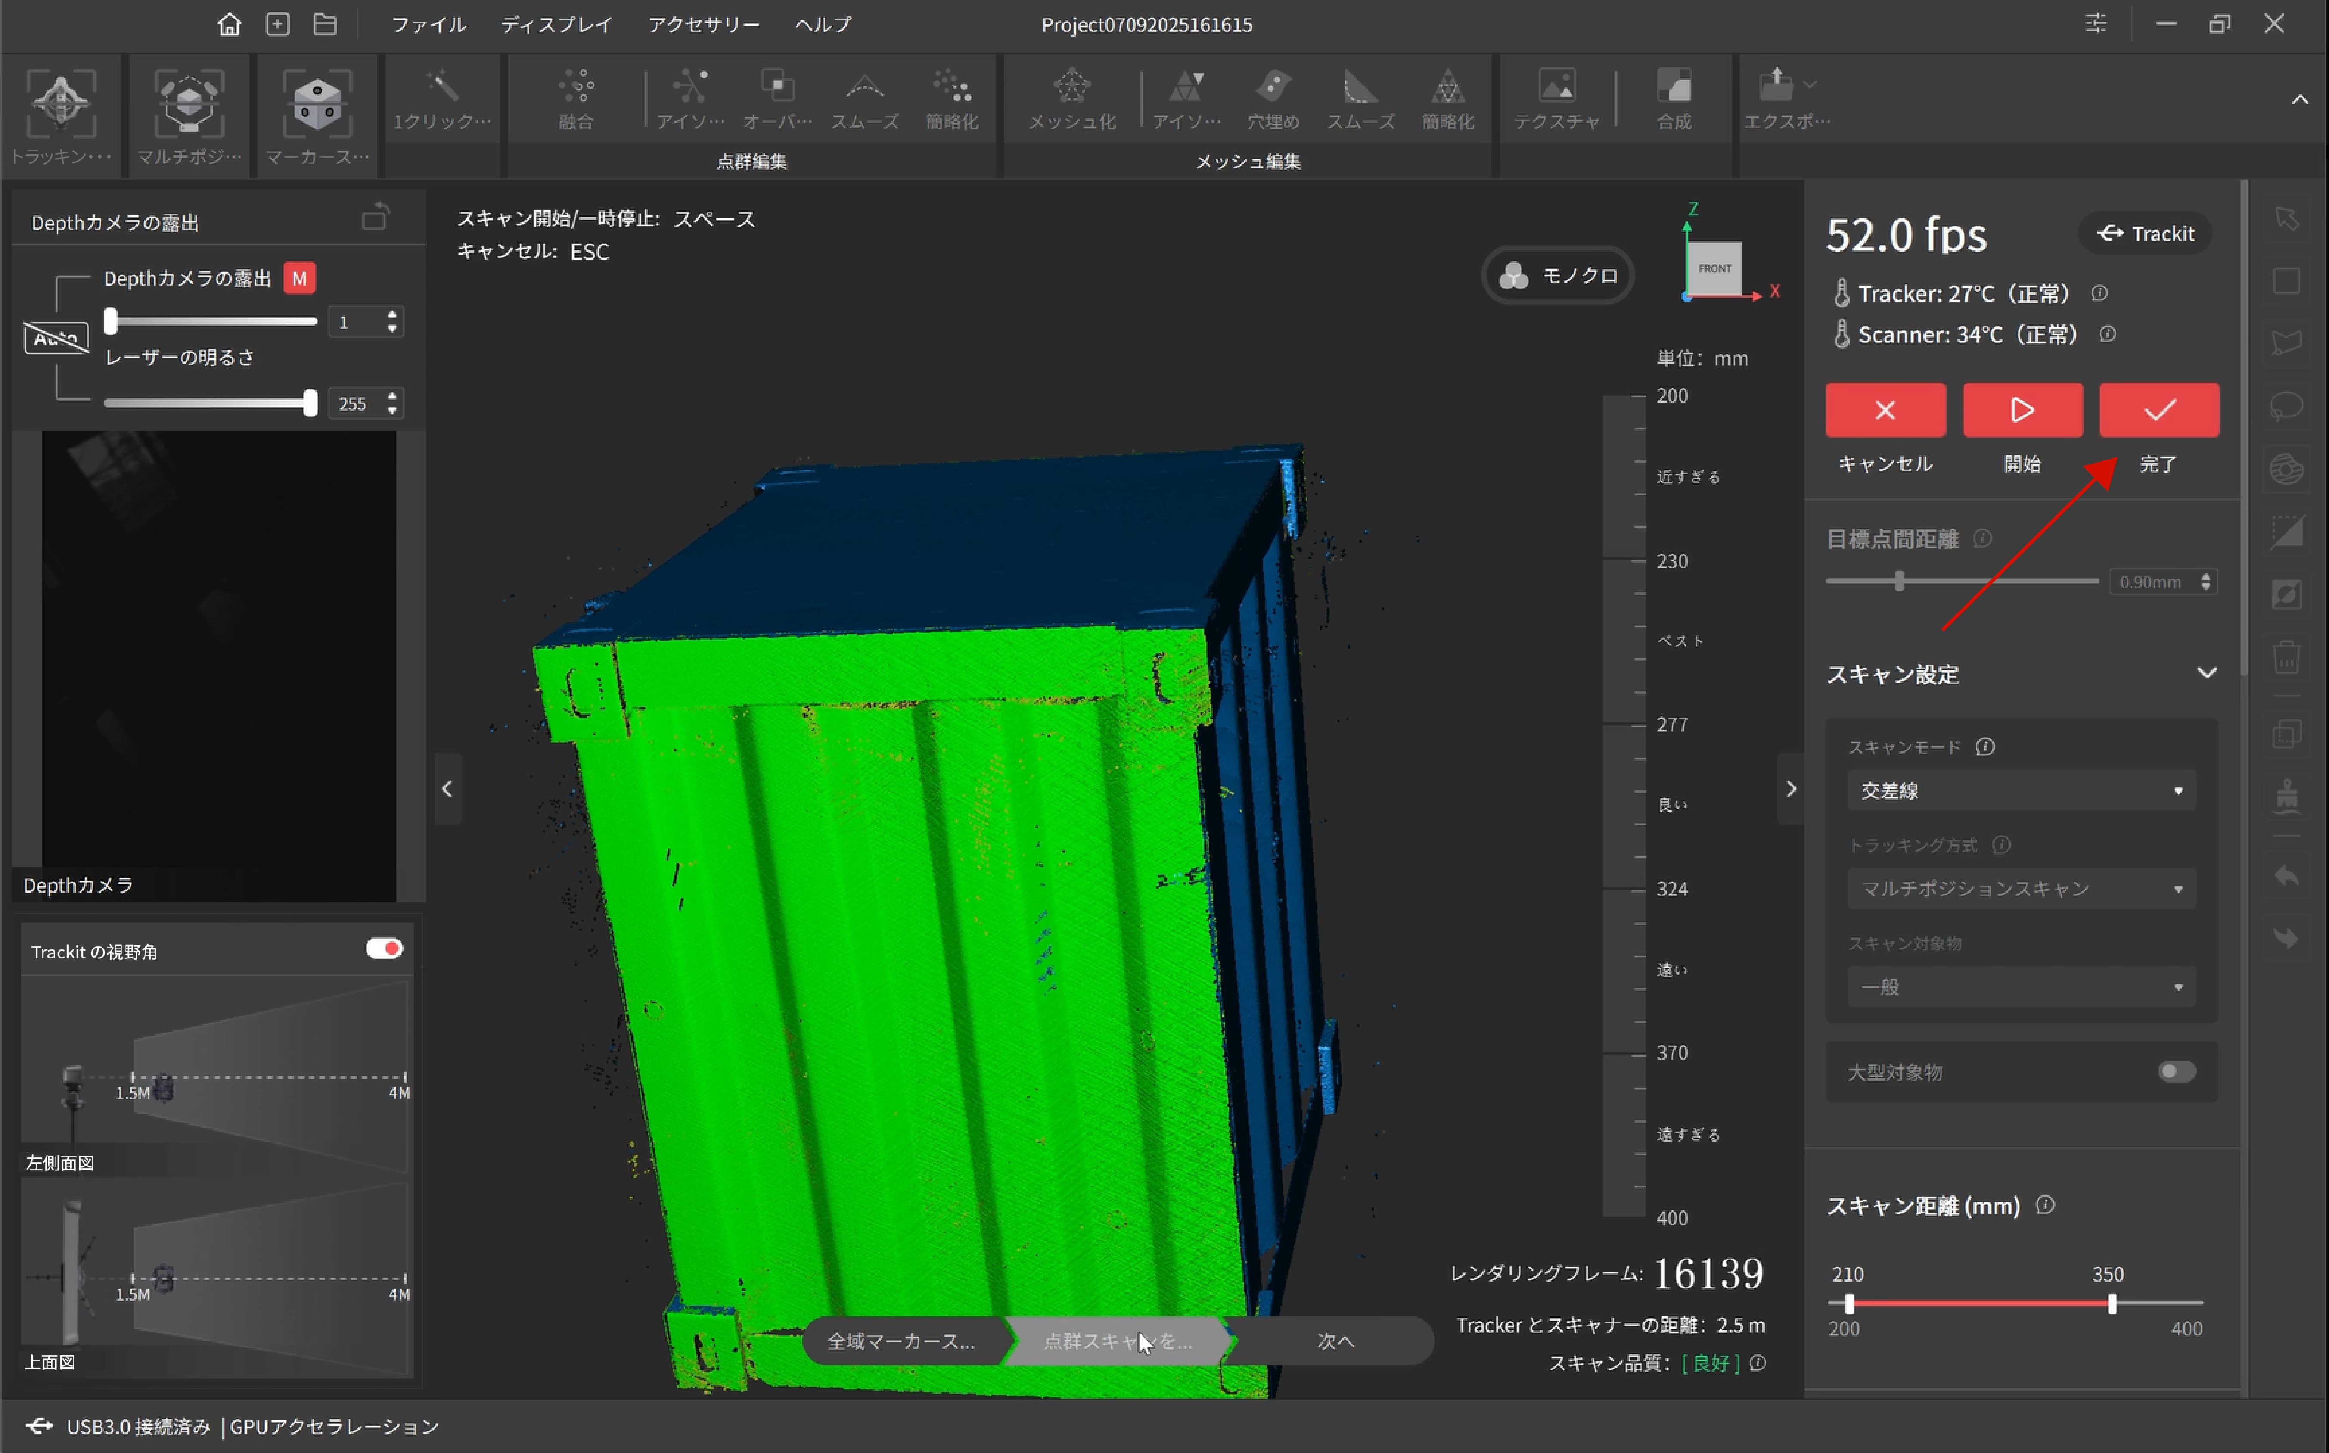Click the Next (次へ) step button

(1335, 1341)
